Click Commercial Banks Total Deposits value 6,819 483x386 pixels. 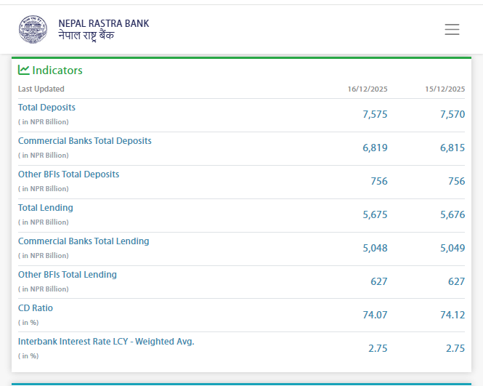point(375,148)
